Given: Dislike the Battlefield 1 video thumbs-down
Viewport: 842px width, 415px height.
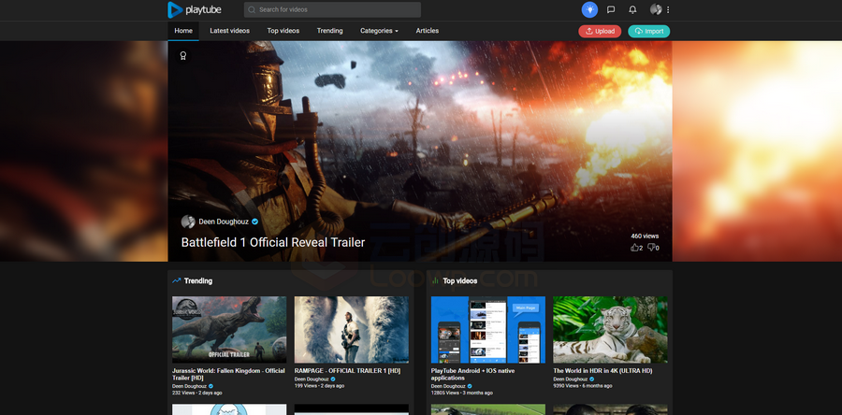Looking at the screenshot, I should click(x=651, y=248).
